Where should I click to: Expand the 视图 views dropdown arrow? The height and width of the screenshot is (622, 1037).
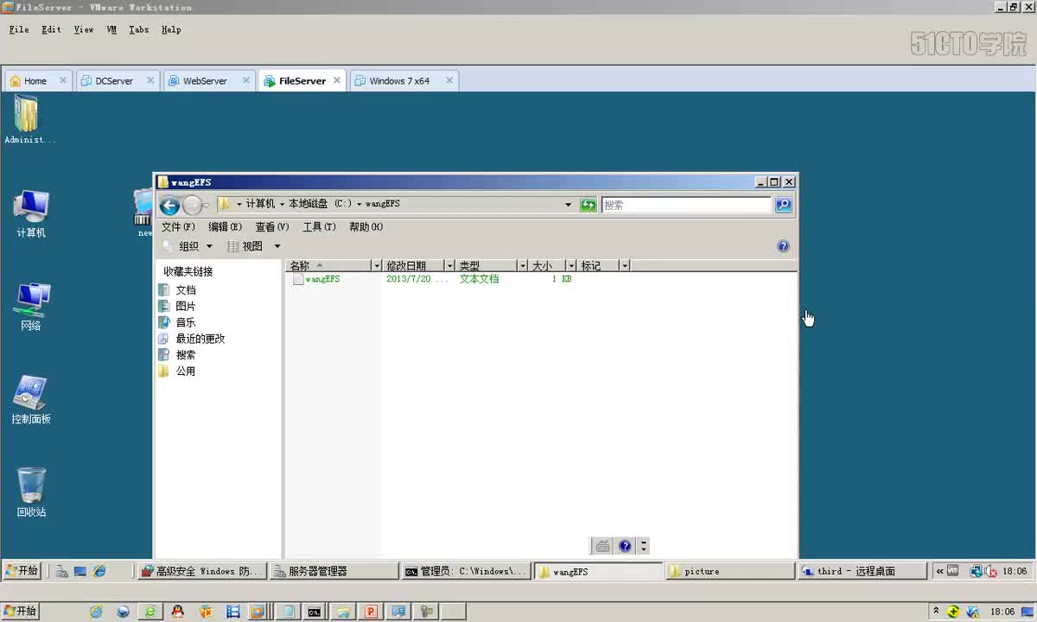(x=277, y=246)
